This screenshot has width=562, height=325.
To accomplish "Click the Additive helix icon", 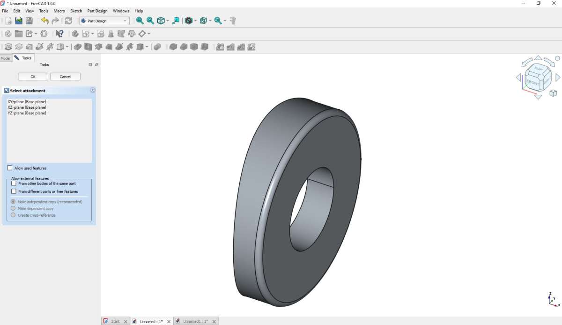I will [50, 47].
